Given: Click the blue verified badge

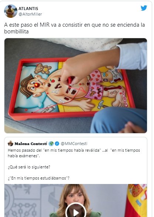Looking at the screenshot, I should pyautogui.click(x=57, y=144).
